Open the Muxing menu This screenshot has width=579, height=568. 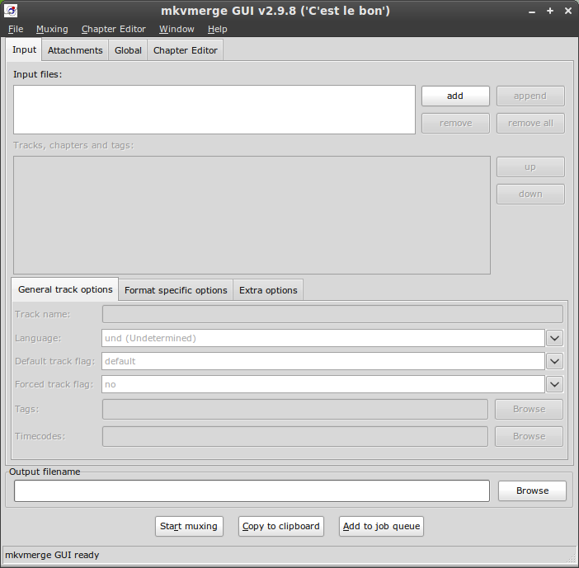click(52, 29)
